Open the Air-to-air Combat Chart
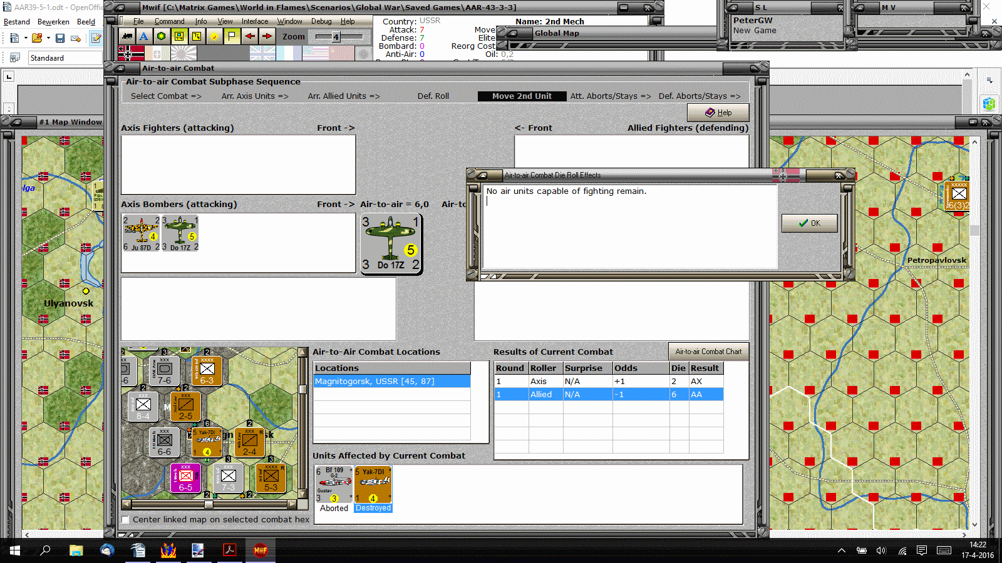The width and height of the screenshot is (1002, 563). 708,352
